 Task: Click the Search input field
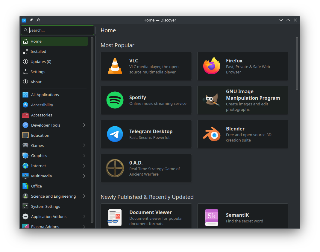(x=57, y=30)
